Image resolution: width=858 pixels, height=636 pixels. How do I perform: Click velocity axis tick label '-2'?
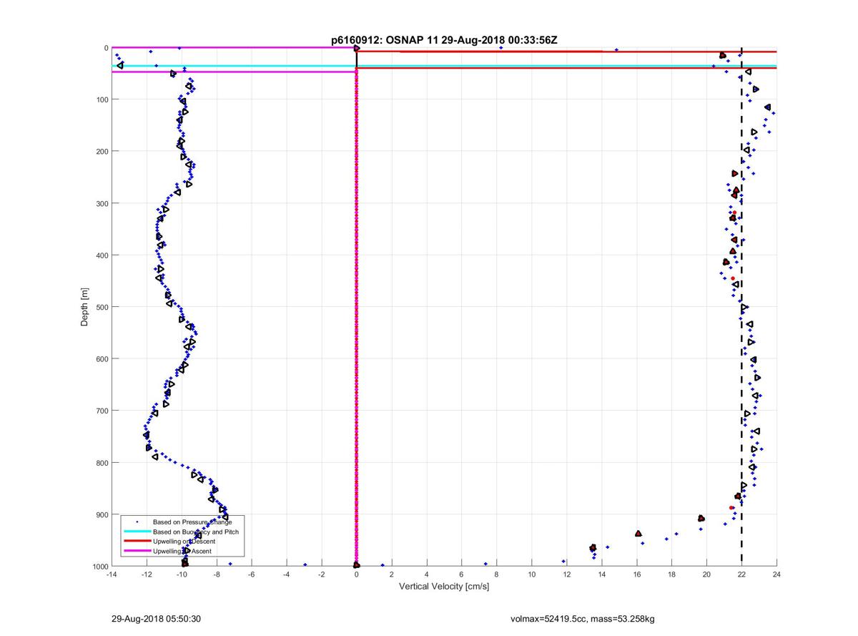(321, 574)
